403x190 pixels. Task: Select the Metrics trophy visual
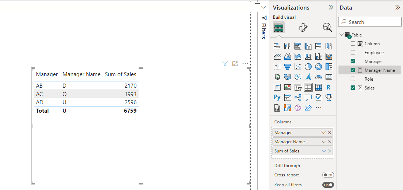(329, 97)
